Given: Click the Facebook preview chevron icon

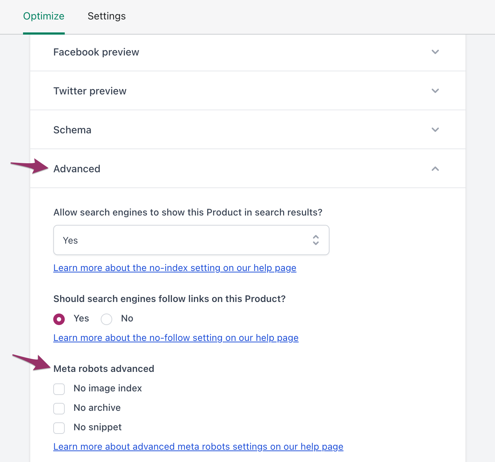Looking at the screenshot, I should tap(435, 52).
